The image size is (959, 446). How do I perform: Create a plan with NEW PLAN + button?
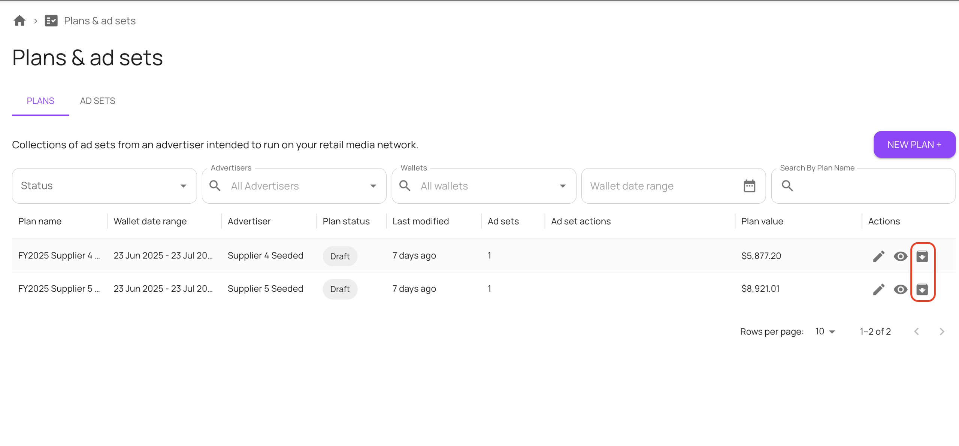click(914, 145)
